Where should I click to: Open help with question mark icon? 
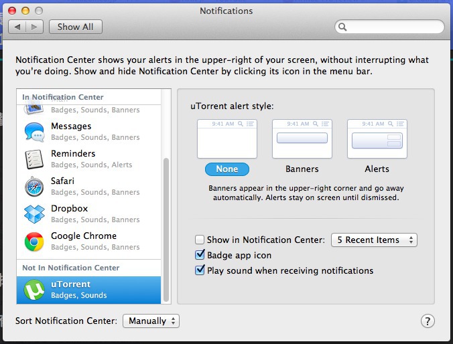(x=428, y=321)
